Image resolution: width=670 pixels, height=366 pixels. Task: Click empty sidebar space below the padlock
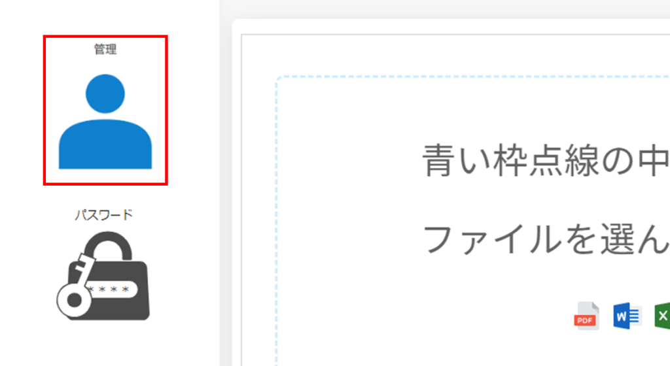(x=105, y=344)
